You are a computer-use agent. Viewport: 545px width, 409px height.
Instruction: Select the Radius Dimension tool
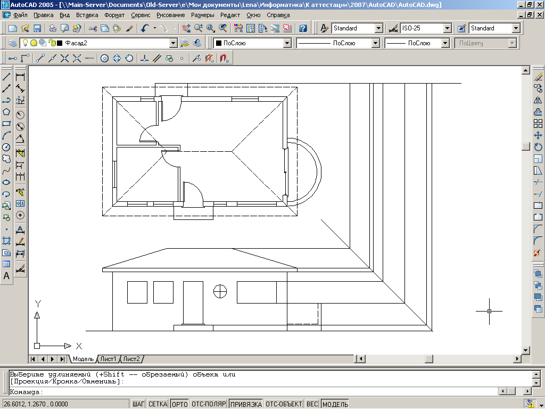20,115
